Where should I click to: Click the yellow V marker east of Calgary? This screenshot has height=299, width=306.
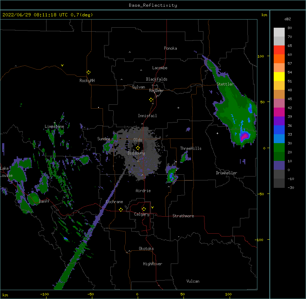pyautogui.click(x=152, y=207)
